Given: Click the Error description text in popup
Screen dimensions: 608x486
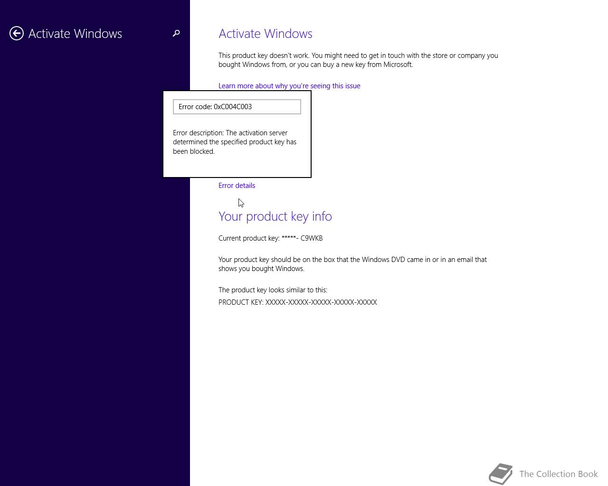Looking at the screenshot, I should click(x=235, y=142).
